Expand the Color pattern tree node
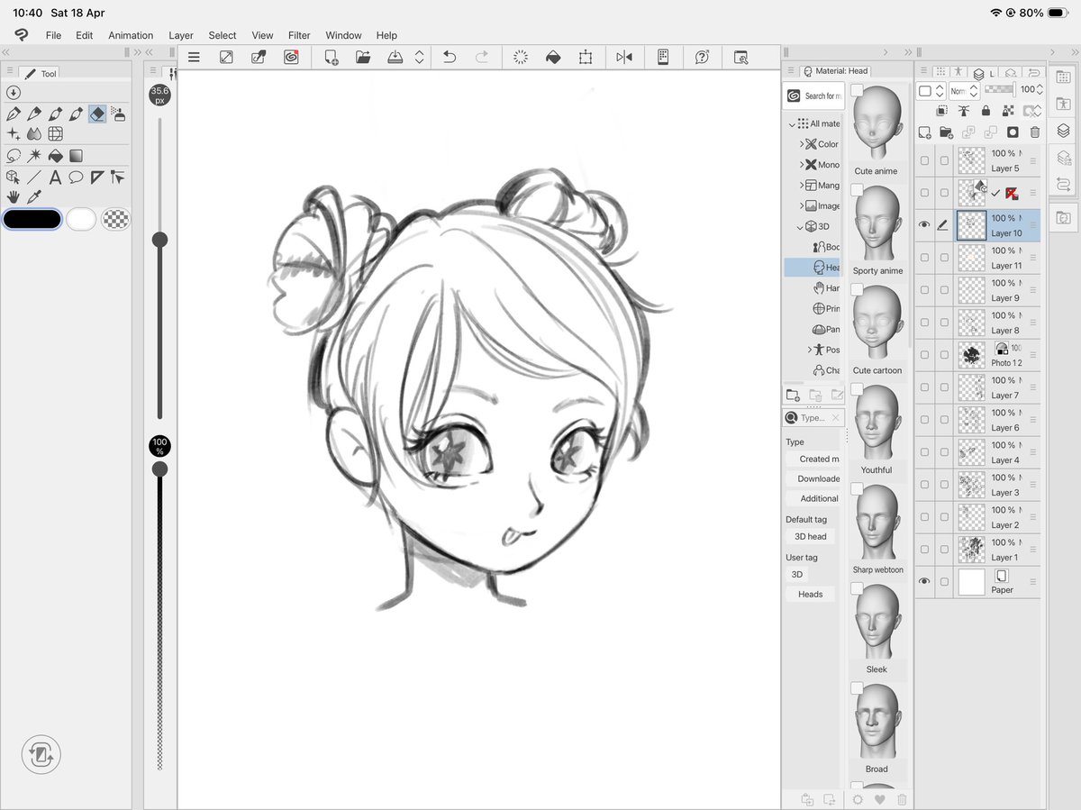The height and width of the screenshot is (810, 1081). pyautogui.click(x=802, y=144)
